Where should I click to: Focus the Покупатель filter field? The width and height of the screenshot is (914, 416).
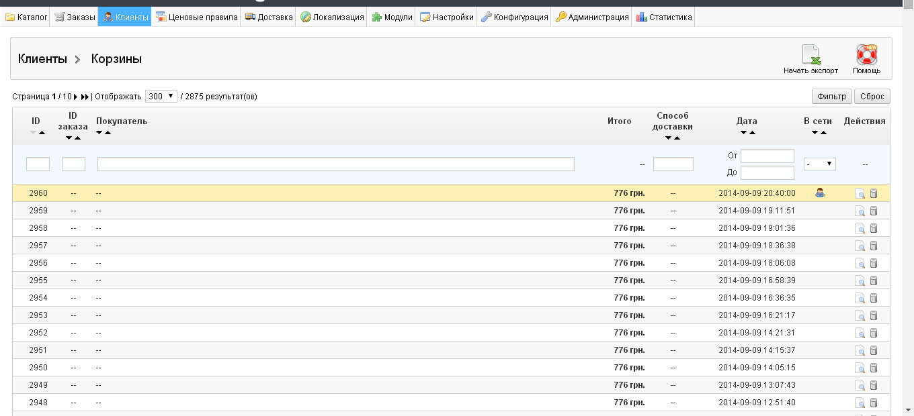point(336,164)
